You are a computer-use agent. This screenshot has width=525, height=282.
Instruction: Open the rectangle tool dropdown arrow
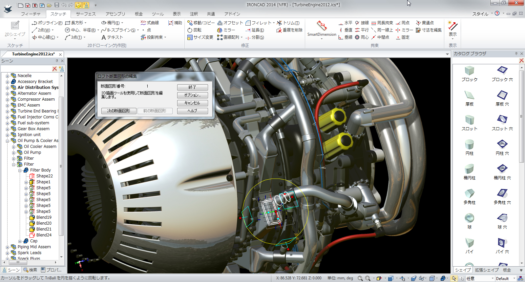click(86, 23)
